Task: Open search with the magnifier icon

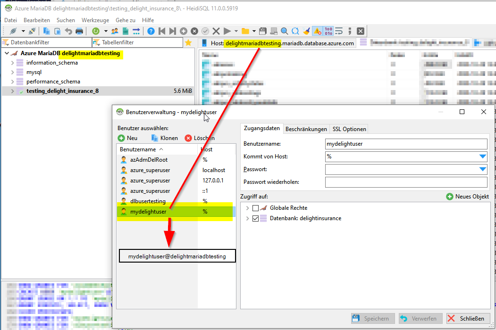Action: pos(284,31)
